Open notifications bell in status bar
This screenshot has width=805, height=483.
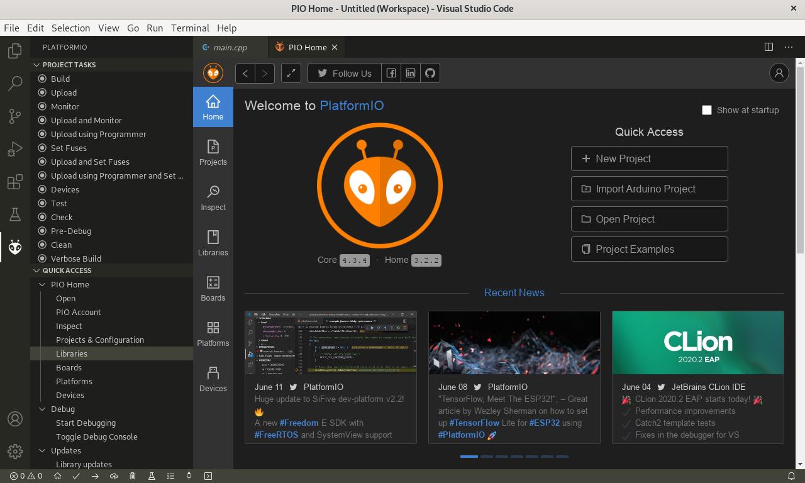point(792,476)
